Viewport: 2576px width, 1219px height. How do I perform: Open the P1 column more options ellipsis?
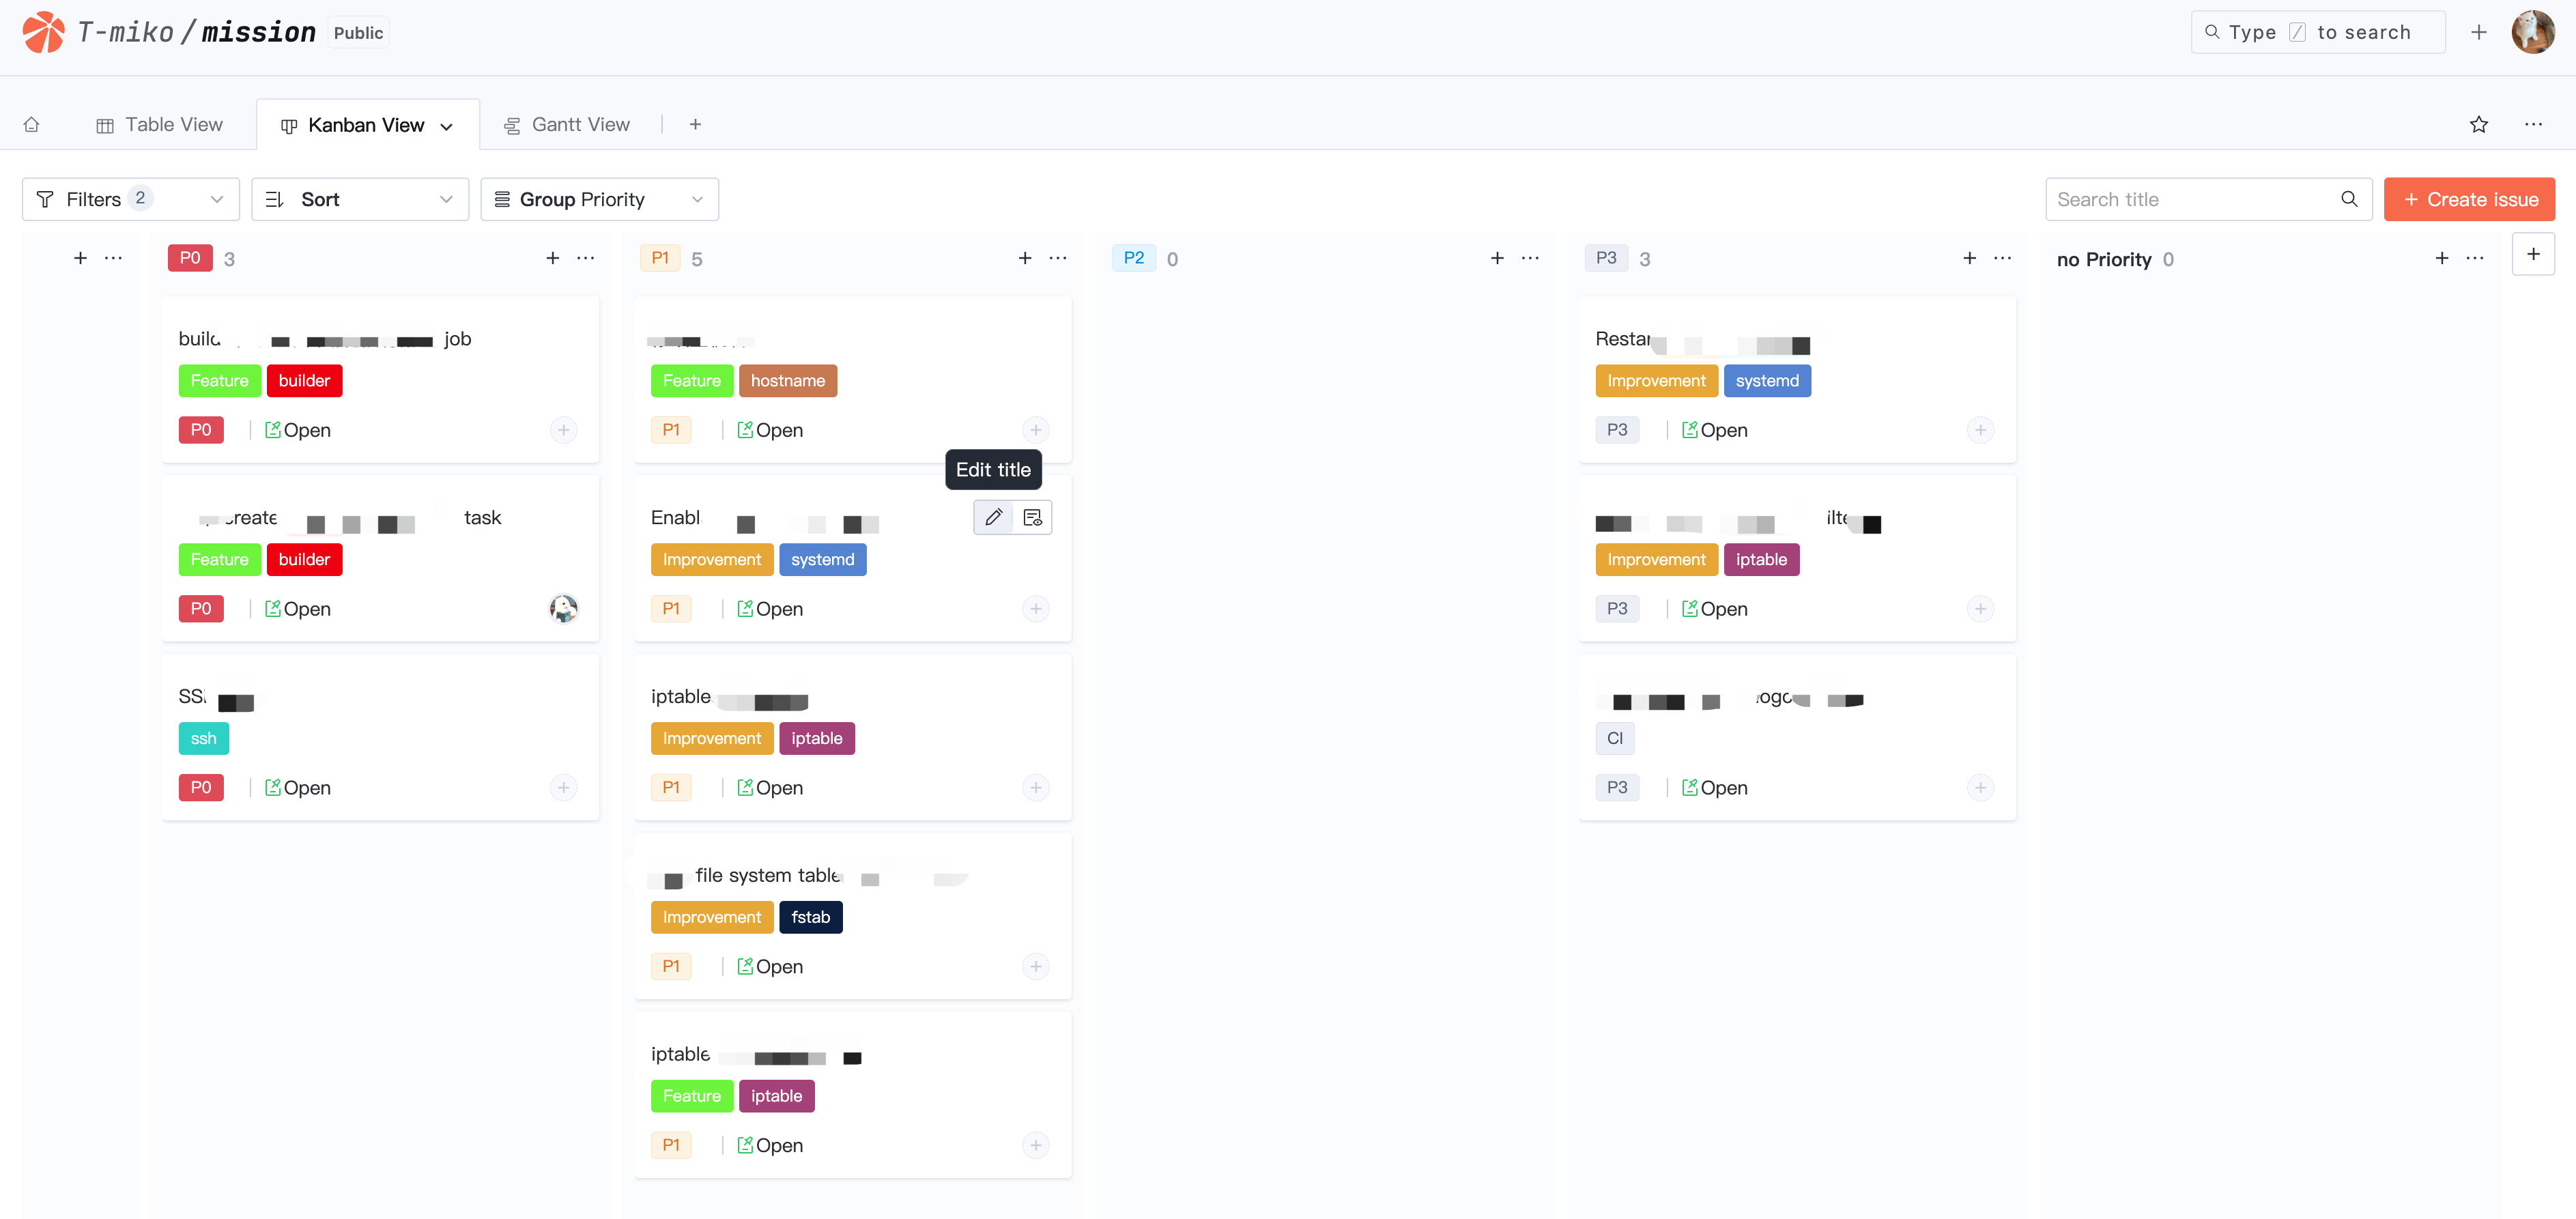tap(1058, 258)
